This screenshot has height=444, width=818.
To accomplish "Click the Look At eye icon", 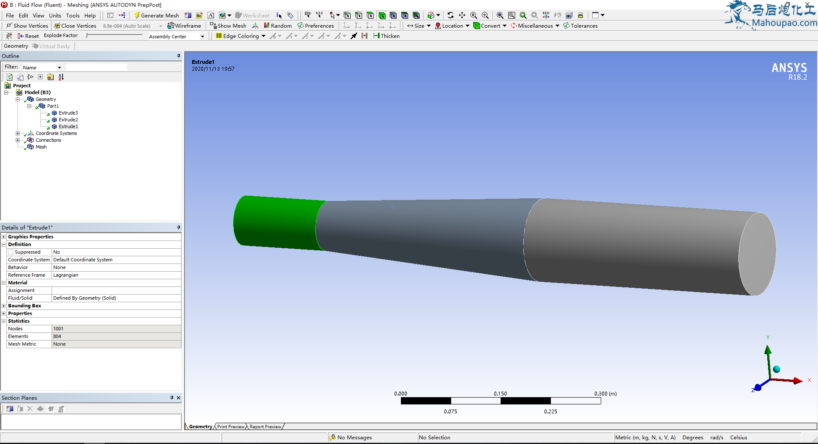I will [x=569, y=15].
